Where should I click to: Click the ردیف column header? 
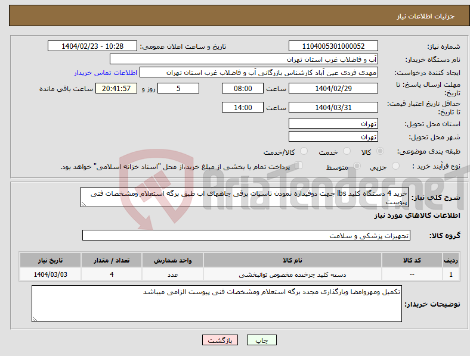tap(451, 260)
